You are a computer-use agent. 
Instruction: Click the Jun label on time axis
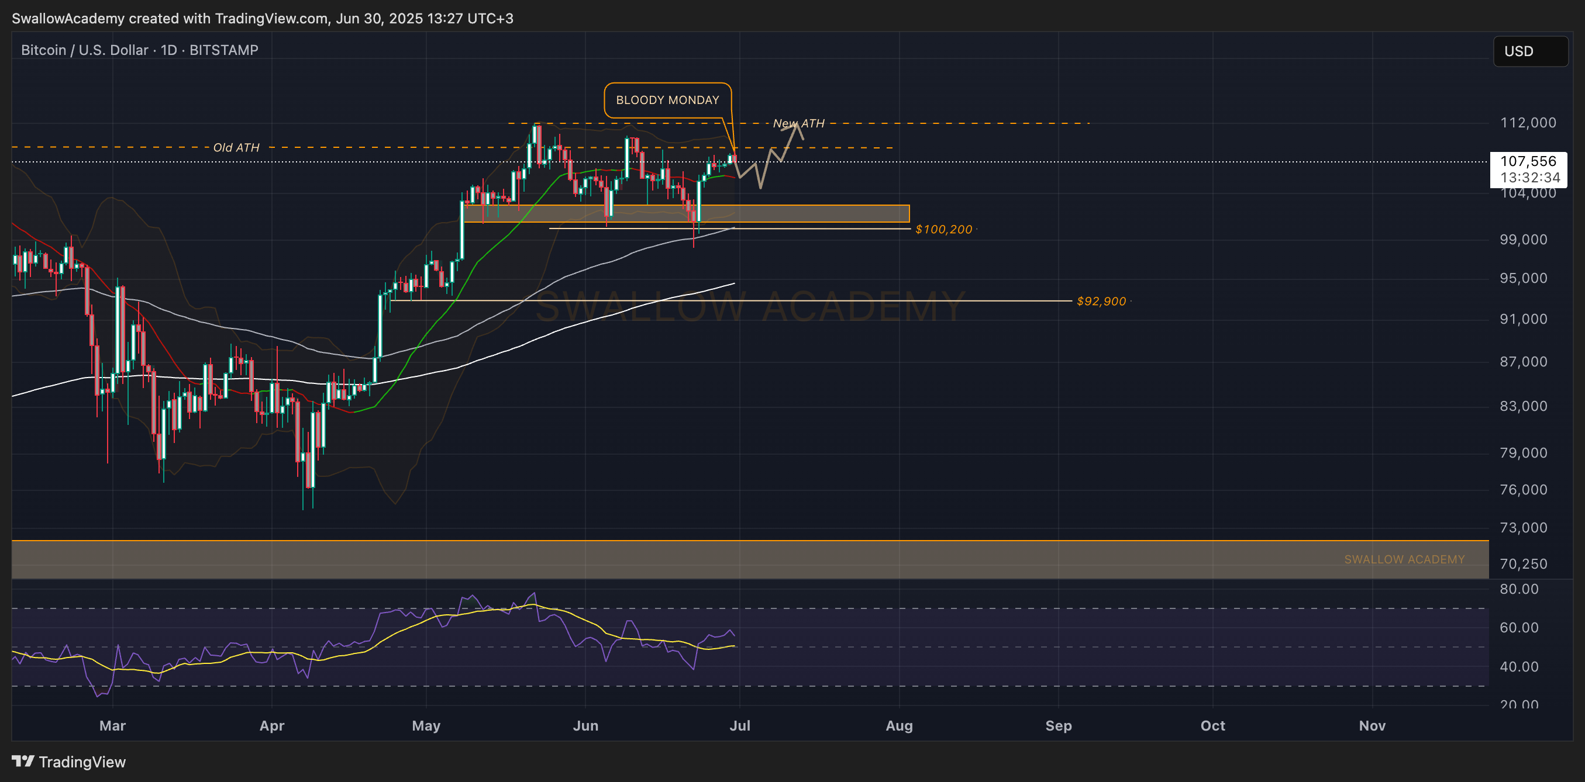(x=585, y=725)
